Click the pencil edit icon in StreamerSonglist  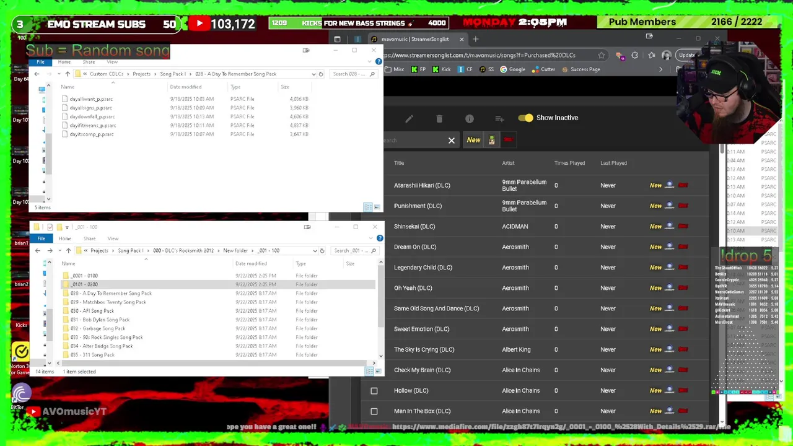[409, 118]
